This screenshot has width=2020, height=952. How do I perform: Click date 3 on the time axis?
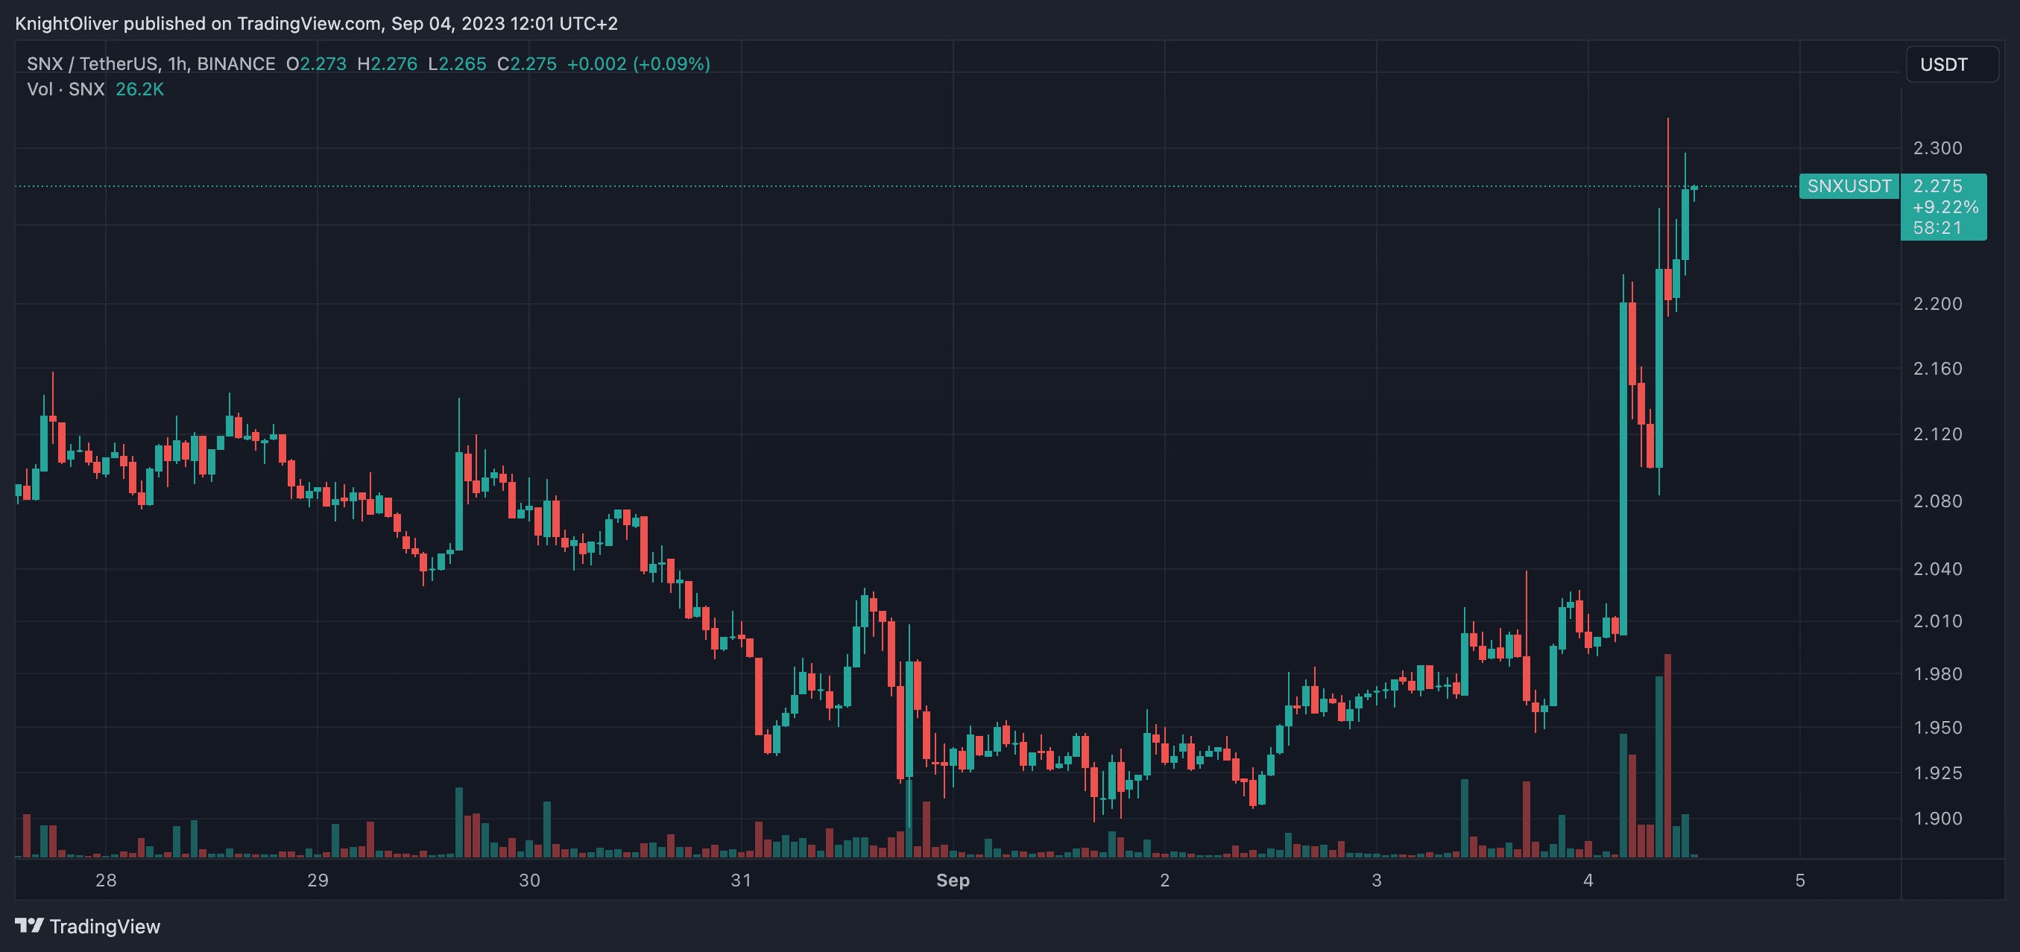1376,880
